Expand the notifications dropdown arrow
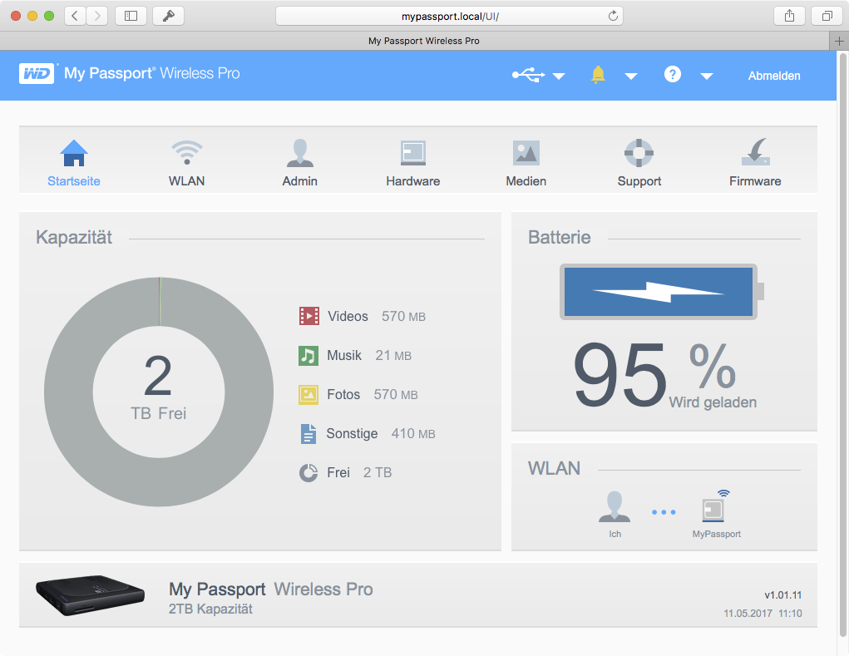 tap(631, 76)
